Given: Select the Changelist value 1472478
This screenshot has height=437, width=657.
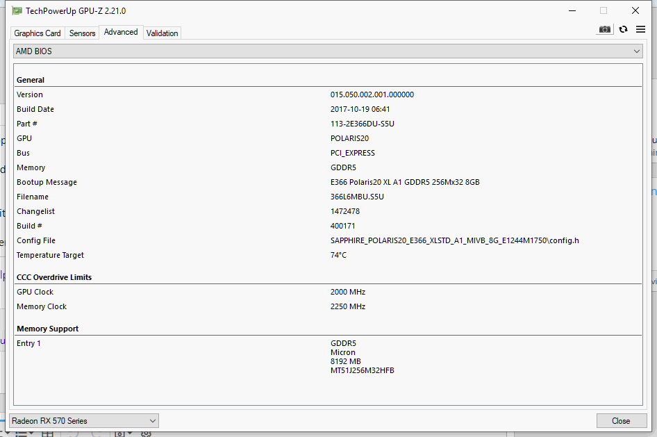Looking at the screenshot, I should 345,212.
